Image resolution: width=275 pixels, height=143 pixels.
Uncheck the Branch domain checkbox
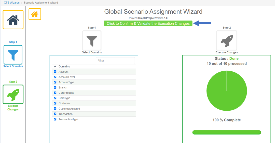point(55,87)
